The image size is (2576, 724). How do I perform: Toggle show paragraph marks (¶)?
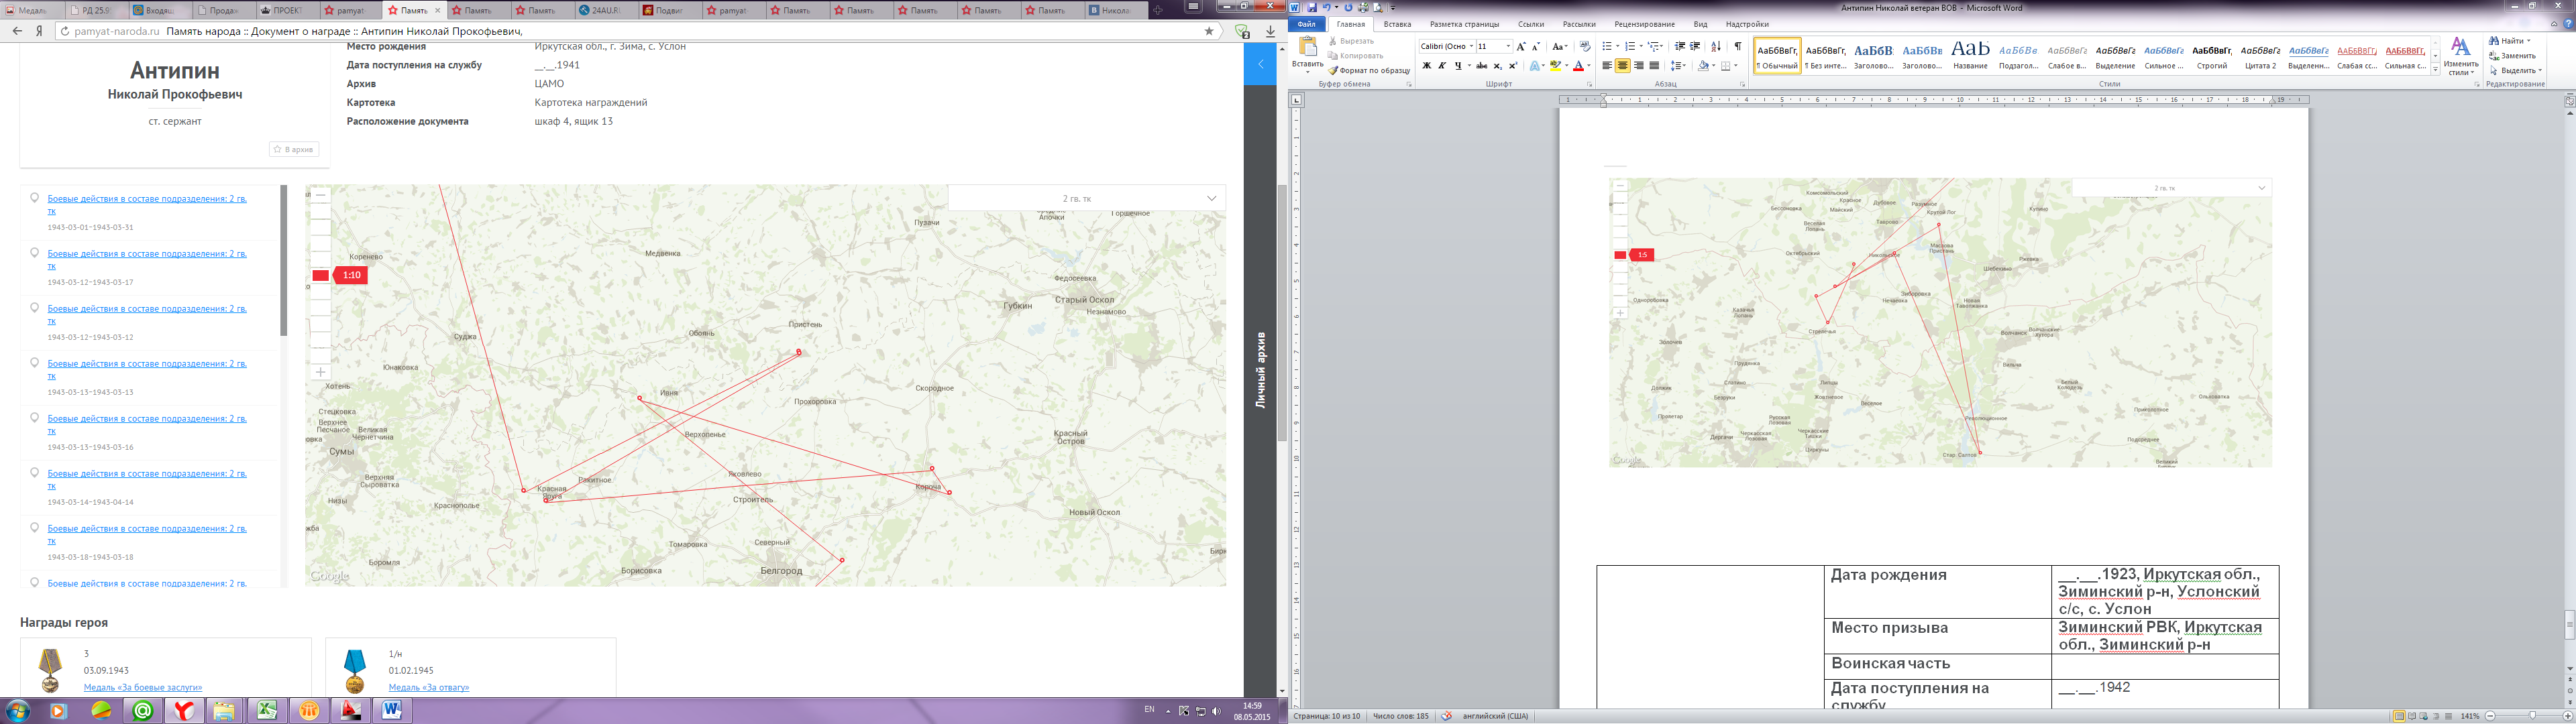1738,46
